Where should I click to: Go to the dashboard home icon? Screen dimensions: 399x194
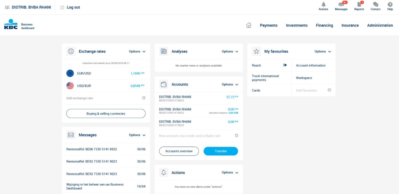tap(248, 25)
